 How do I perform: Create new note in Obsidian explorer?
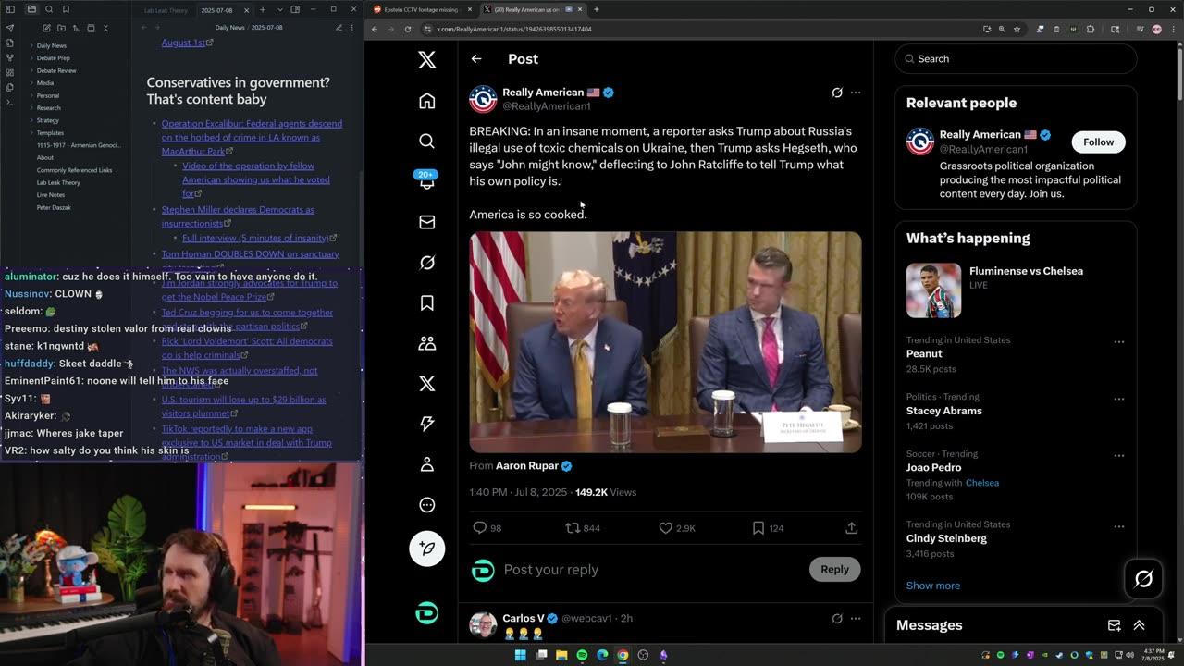46,29
